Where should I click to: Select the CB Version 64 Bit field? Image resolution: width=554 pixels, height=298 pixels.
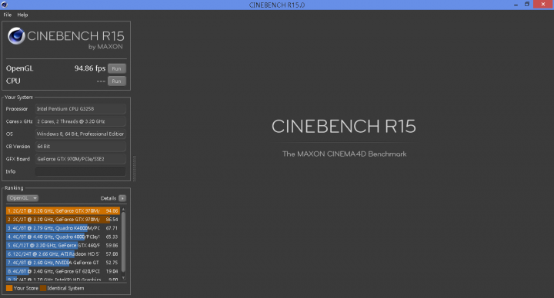pyautogui.click(x=80, y=147)
